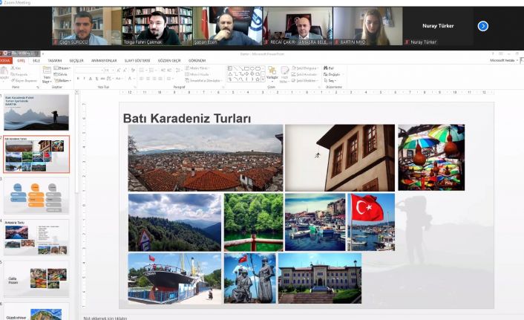The width and height of the screenshot is (524, 320).
Task: Decrease font size with smaller A icon
Action: (x=125, y=71)
